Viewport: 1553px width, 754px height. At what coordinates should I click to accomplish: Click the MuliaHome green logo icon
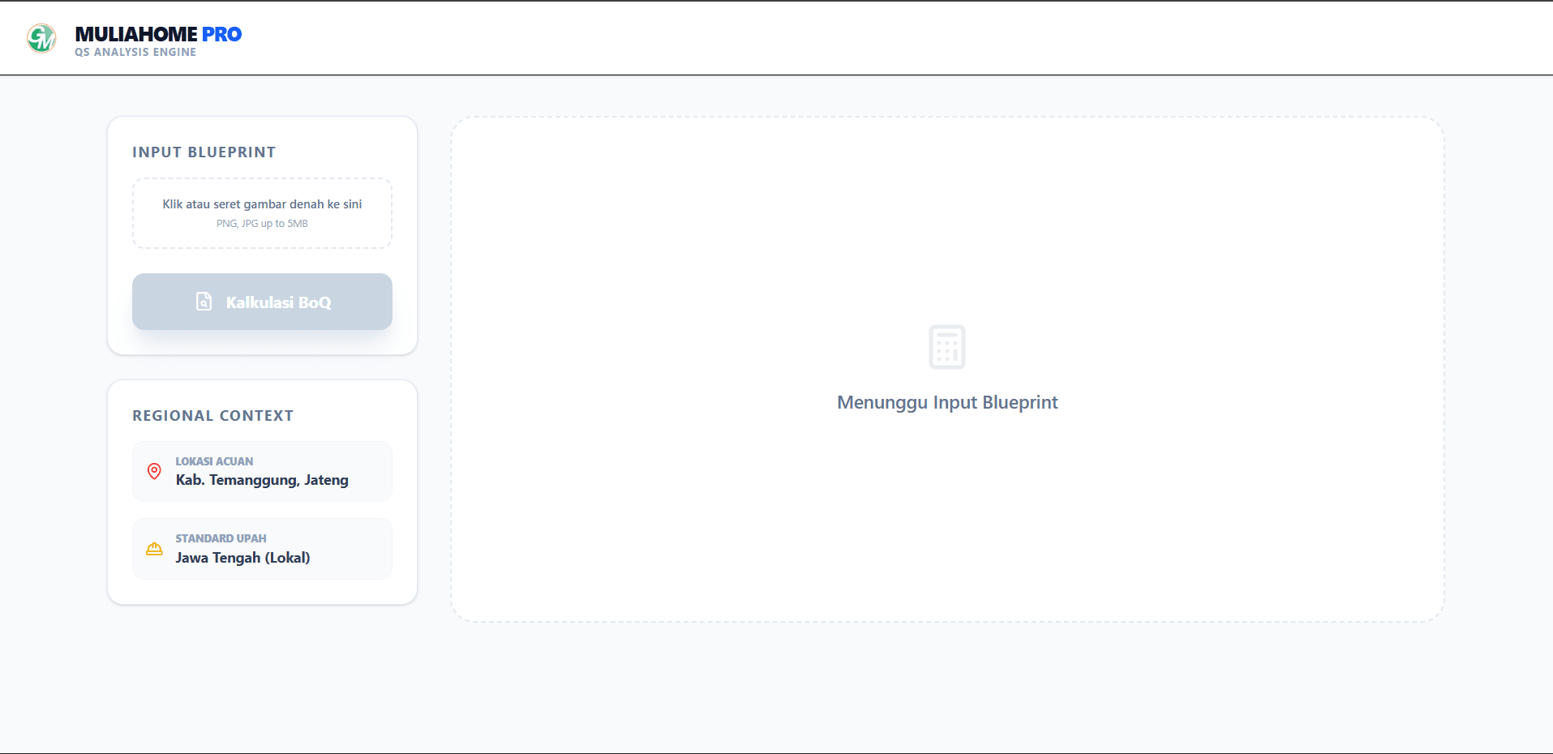click(41, 38)
